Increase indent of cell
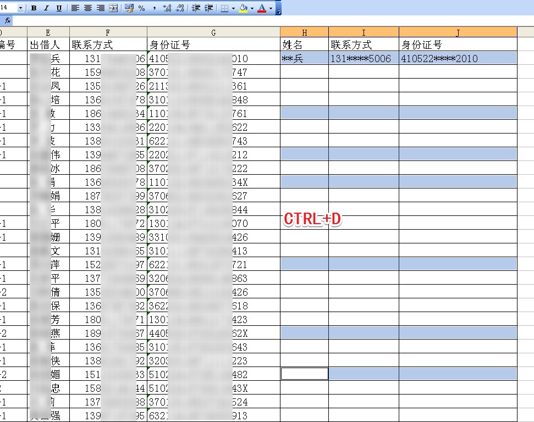Screen dimensions: 534x422 click(x=208, y=8)
